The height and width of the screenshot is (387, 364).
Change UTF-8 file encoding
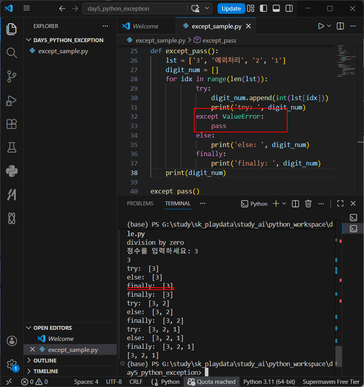tap(114, 382)
